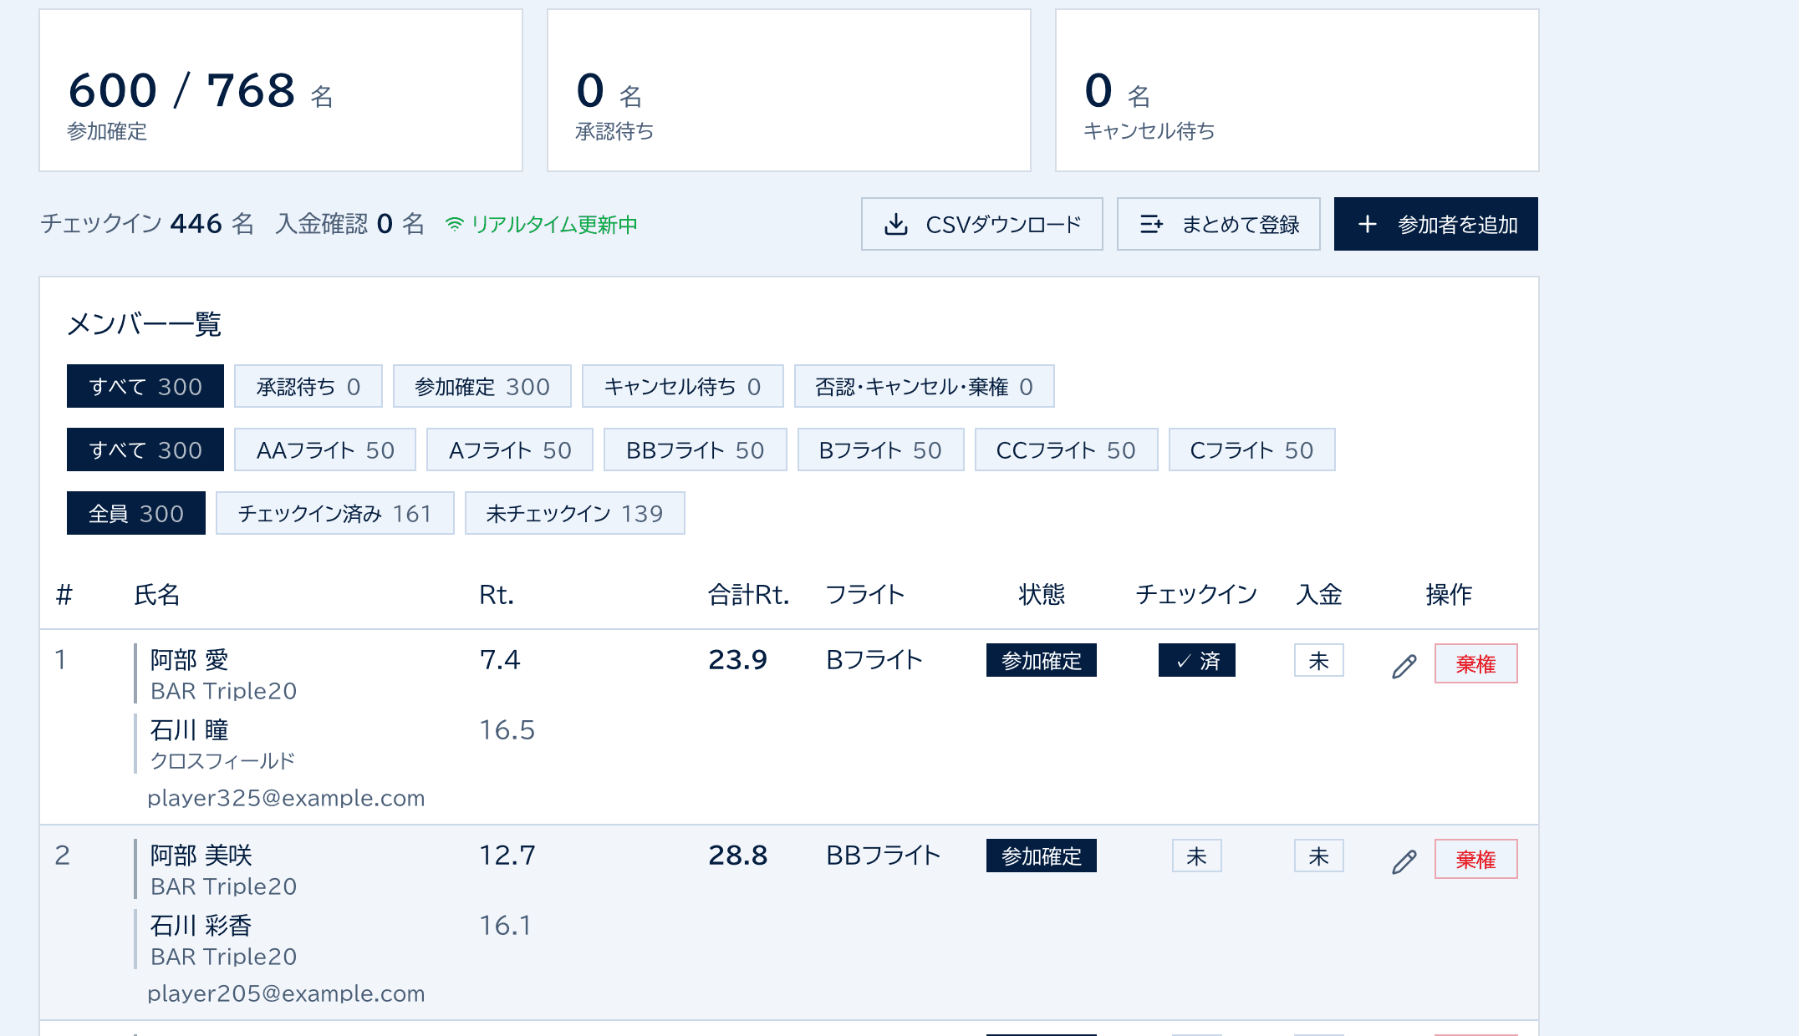
Task: Toggle the payment 未 status for 阿部 愛
Action: [1319, 660]
